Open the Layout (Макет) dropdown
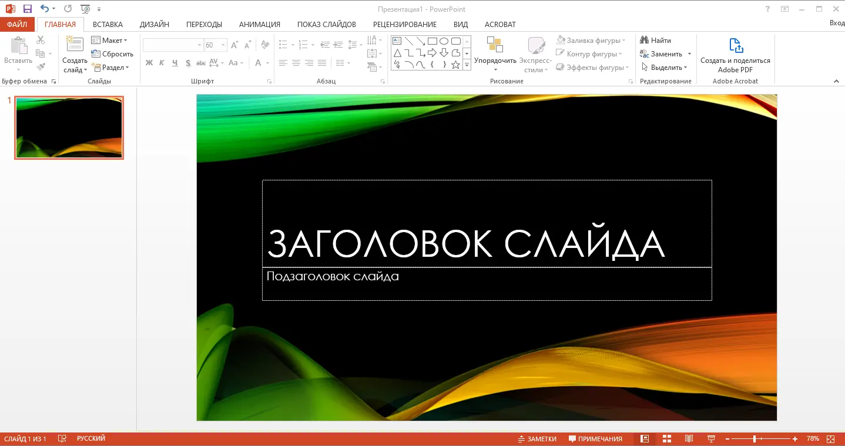 coord(109,41)
